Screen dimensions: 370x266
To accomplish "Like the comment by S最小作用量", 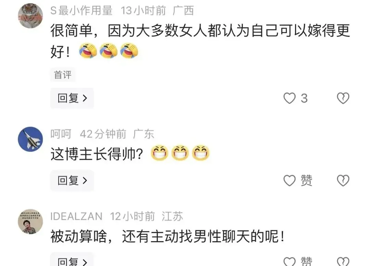I will click(289, 98).
